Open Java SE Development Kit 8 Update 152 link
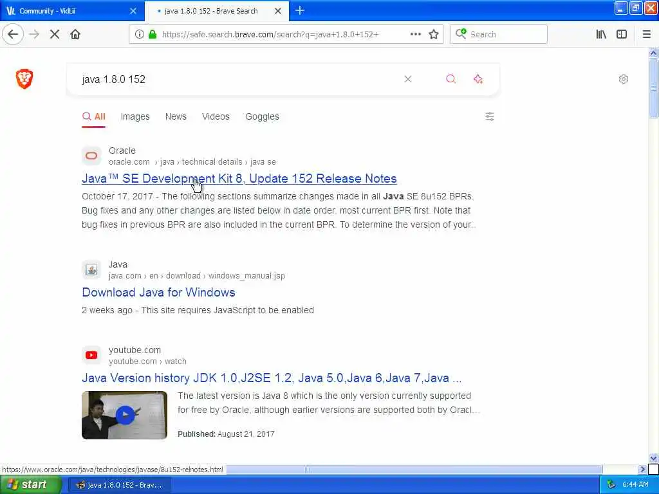 (239, 179)
